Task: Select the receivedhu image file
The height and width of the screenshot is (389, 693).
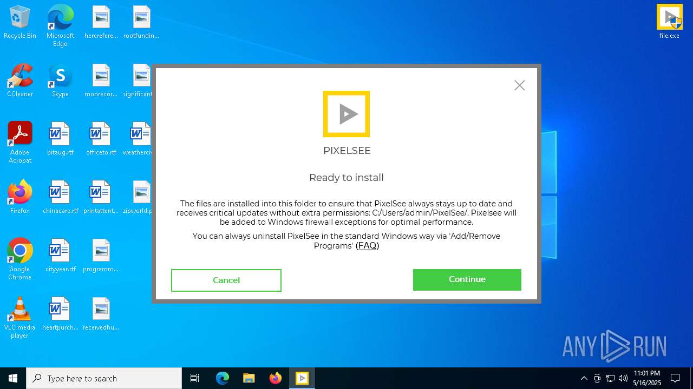Action: [x=101, y=314]
